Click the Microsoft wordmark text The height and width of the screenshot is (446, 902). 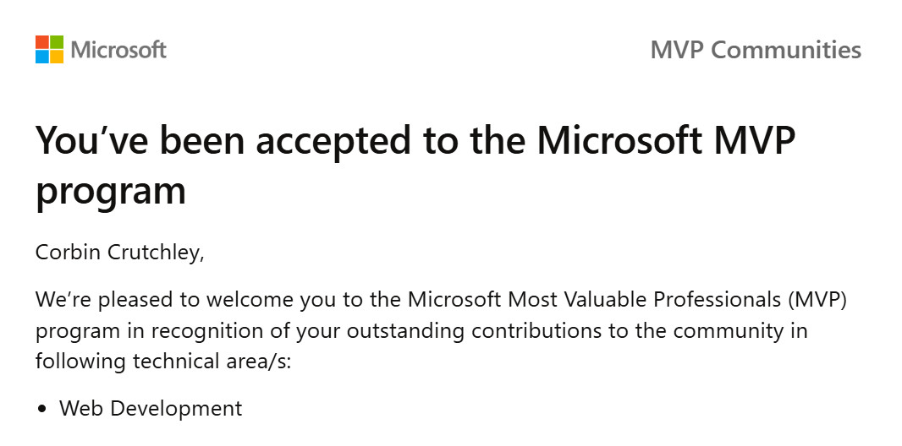point(118,50)
